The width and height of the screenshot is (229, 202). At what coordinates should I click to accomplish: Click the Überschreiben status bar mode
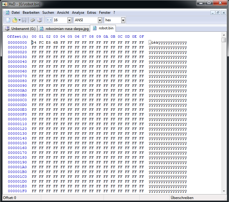click(x=182, y=198)
